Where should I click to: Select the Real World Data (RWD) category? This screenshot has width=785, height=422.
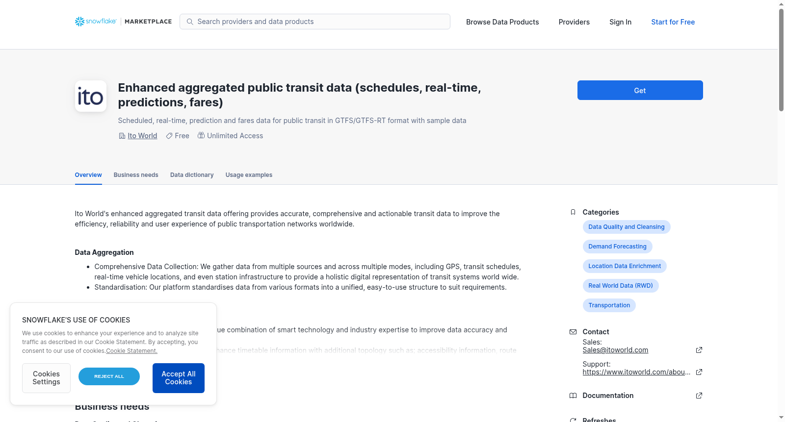(x=620, y=286)
